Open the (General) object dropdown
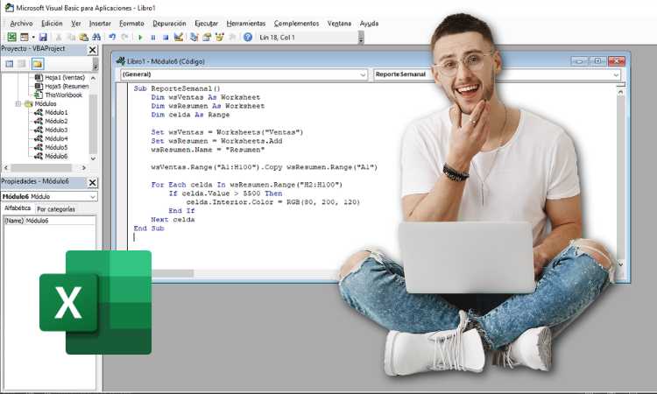Image resolution: width=657 pixels, height=394 pixels. [x=363, y=75]
